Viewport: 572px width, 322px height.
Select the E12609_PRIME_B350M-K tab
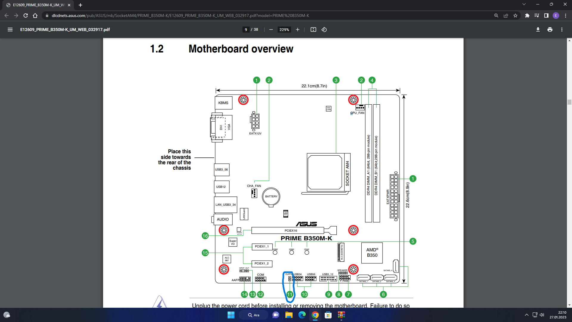tap(39, 5)
